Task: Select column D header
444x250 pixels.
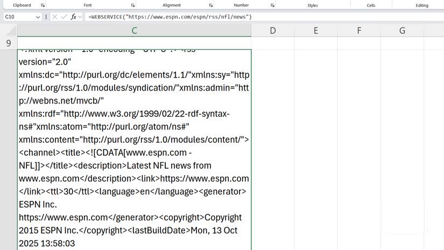Action: coord(273,30)
